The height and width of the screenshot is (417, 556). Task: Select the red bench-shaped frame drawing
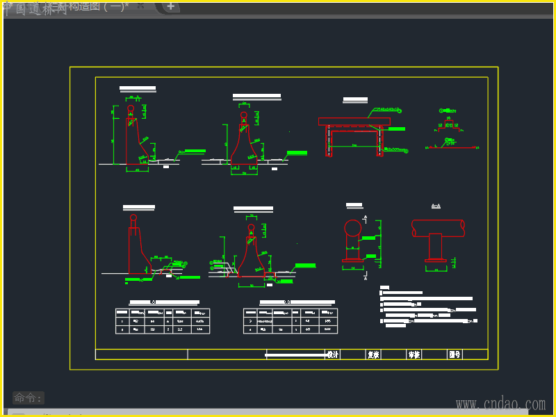(354, 137)
